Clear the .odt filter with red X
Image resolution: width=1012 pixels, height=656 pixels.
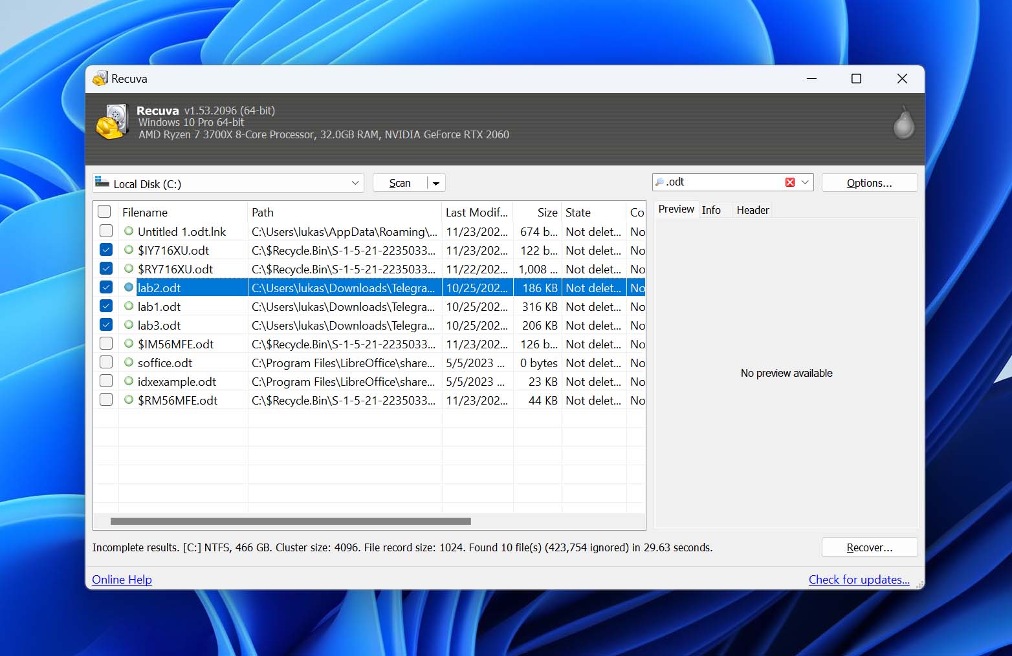(x=789, y=182)
